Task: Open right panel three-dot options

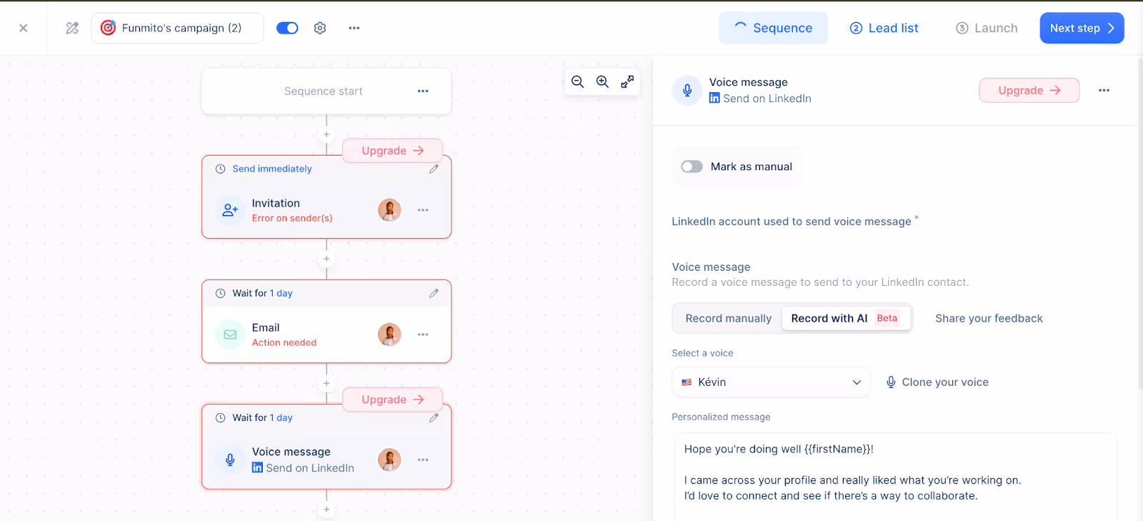Action: click(1104, 90)
